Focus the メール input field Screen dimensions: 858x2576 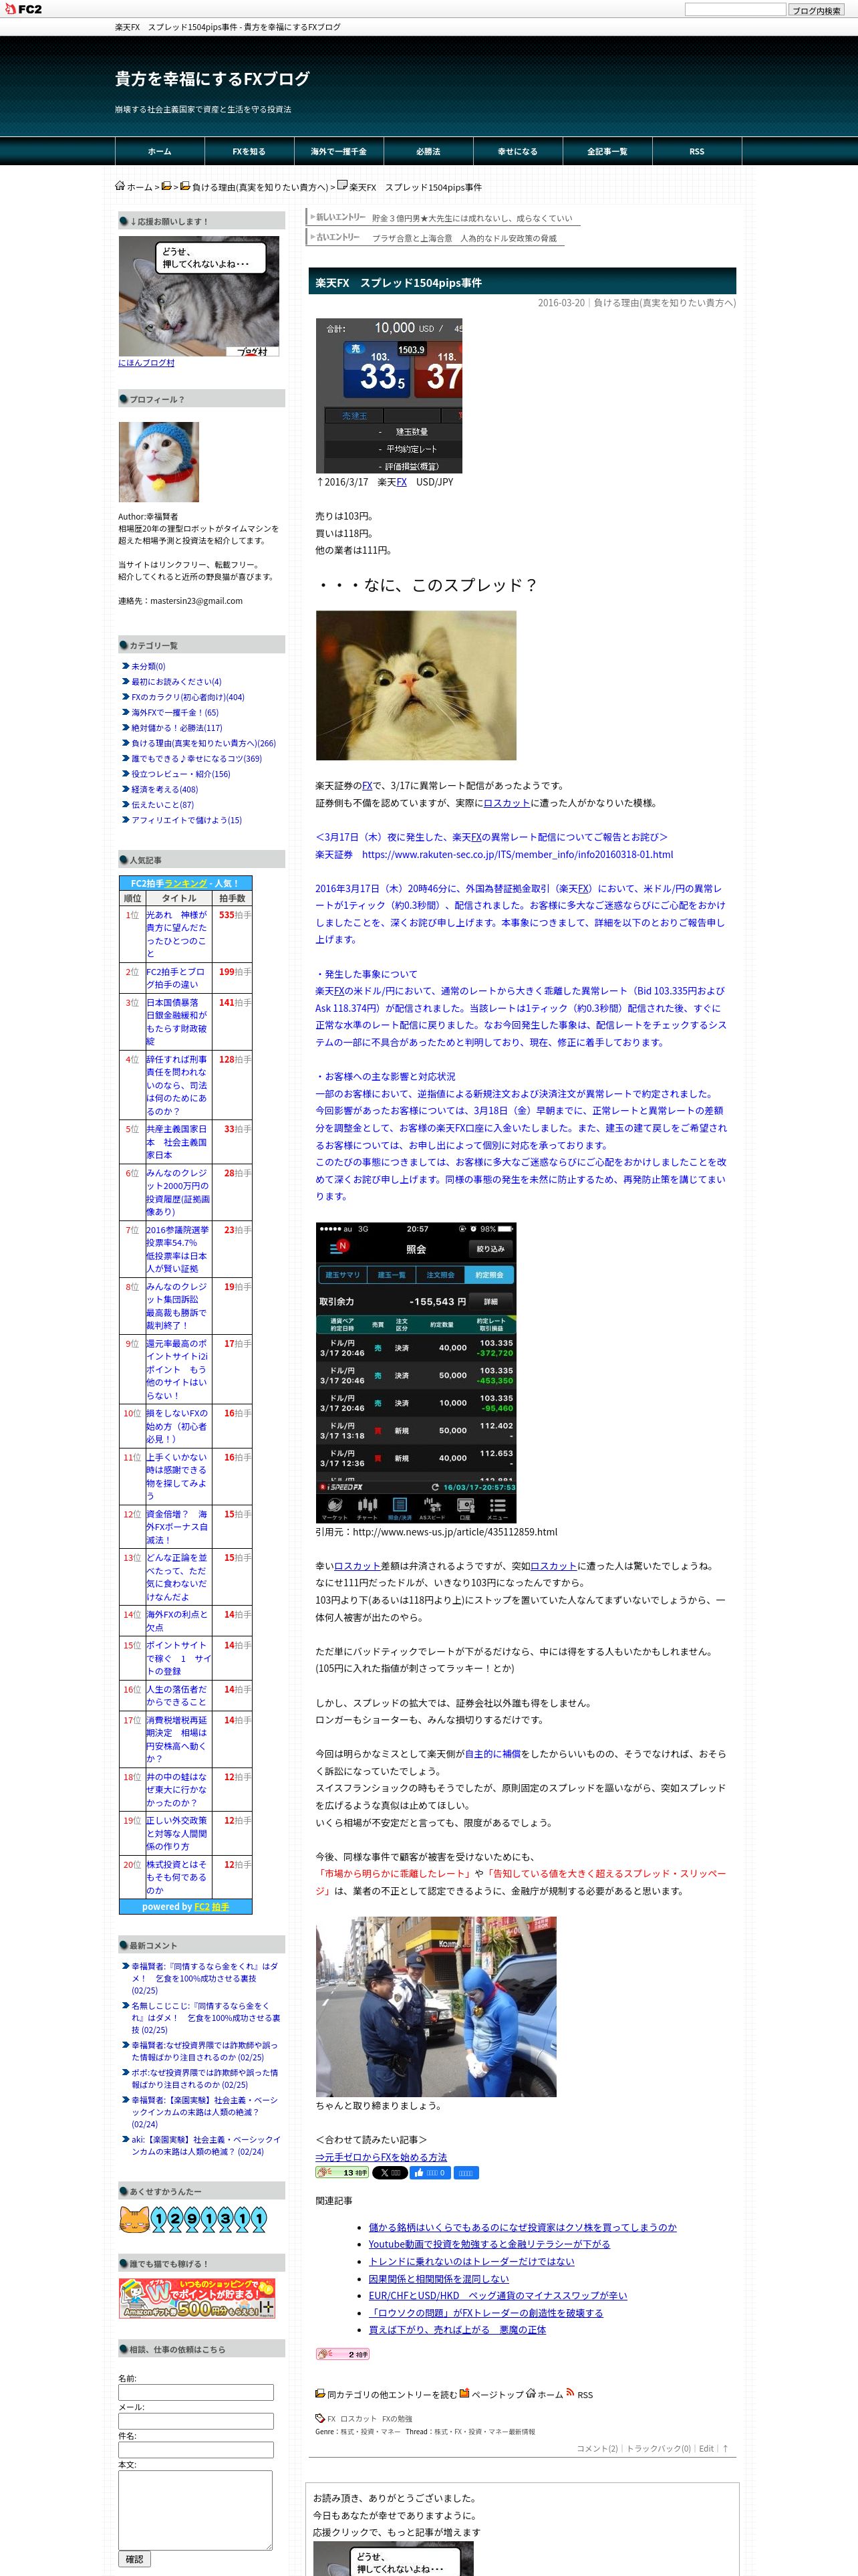[x=196, y=2421]
